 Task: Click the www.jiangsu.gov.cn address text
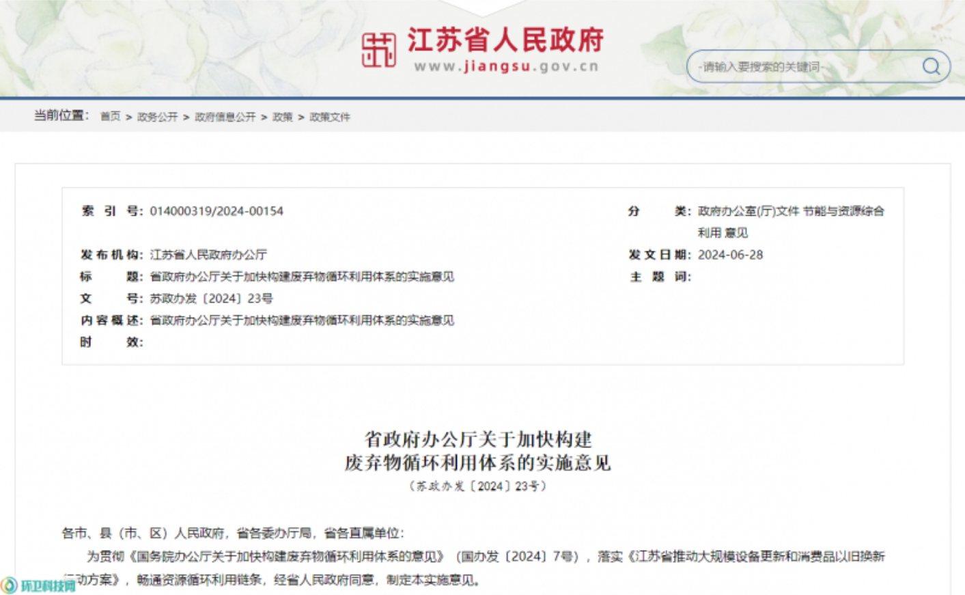click(505, 66)
